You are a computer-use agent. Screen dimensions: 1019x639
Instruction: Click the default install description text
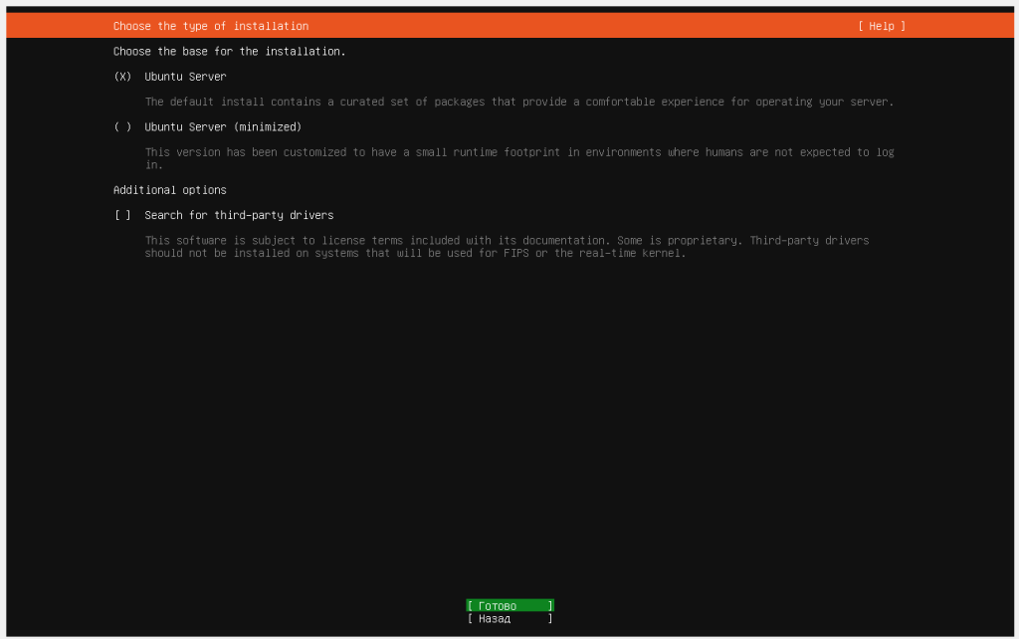coord(519,102)
